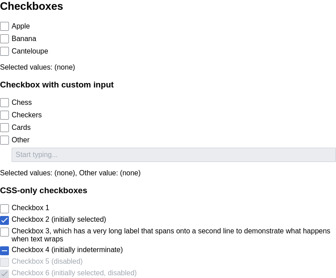The width and height of the screenshot is (336, 278).
Task: Click disabled Checkbox 5
Action: click(4, 262)
